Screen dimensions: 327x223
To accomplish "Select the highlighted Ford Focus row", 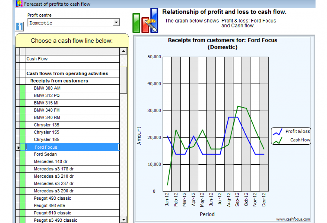I will [x=72, y=147].
